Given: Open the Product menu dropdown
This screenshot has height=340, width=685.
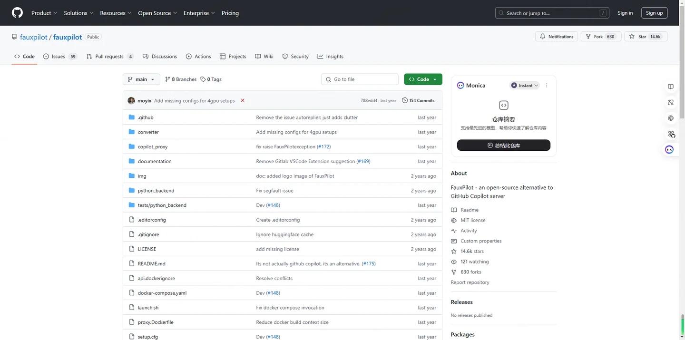Looking at the screenshot, I should tap(44, 13).
